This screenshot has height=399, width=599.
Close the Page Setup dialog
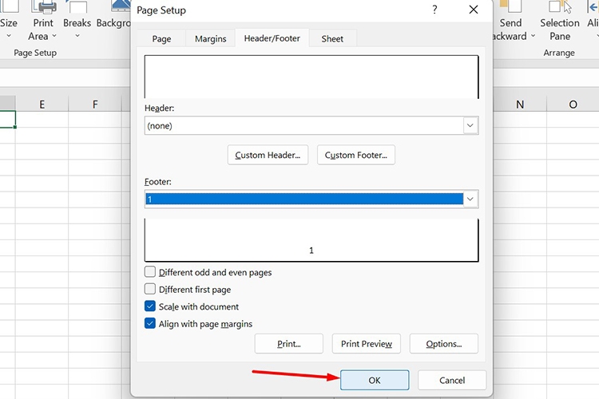coord(474,10)
